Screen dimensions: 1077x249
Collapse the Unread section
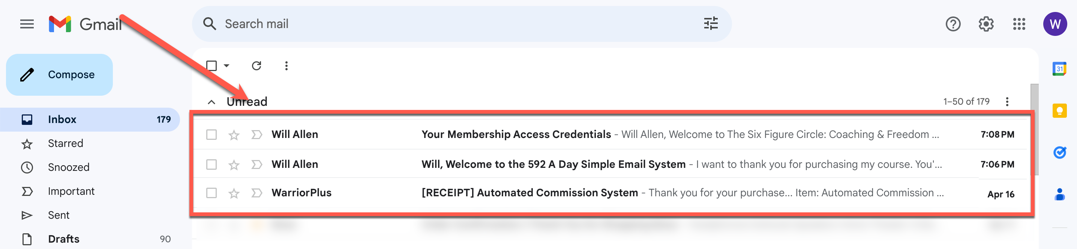coord(211,102)
